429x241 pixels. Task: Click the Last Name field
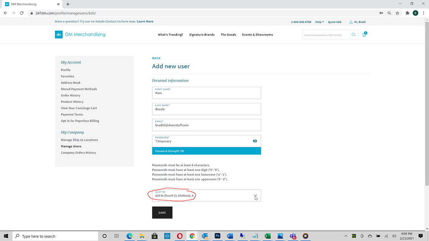(207, 109)
